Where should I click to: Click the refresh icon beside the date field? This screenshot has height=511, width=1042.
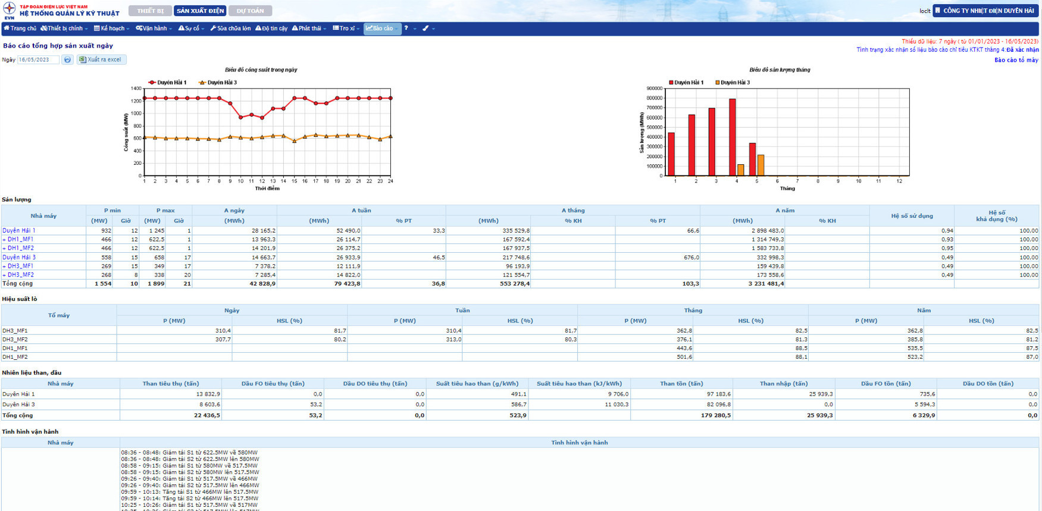point(67,59)
